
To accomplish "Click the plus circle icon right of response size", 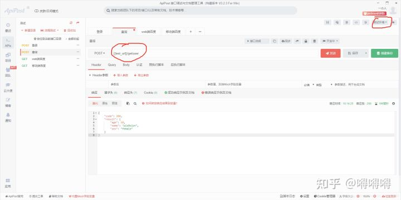I will pos(393,103).
